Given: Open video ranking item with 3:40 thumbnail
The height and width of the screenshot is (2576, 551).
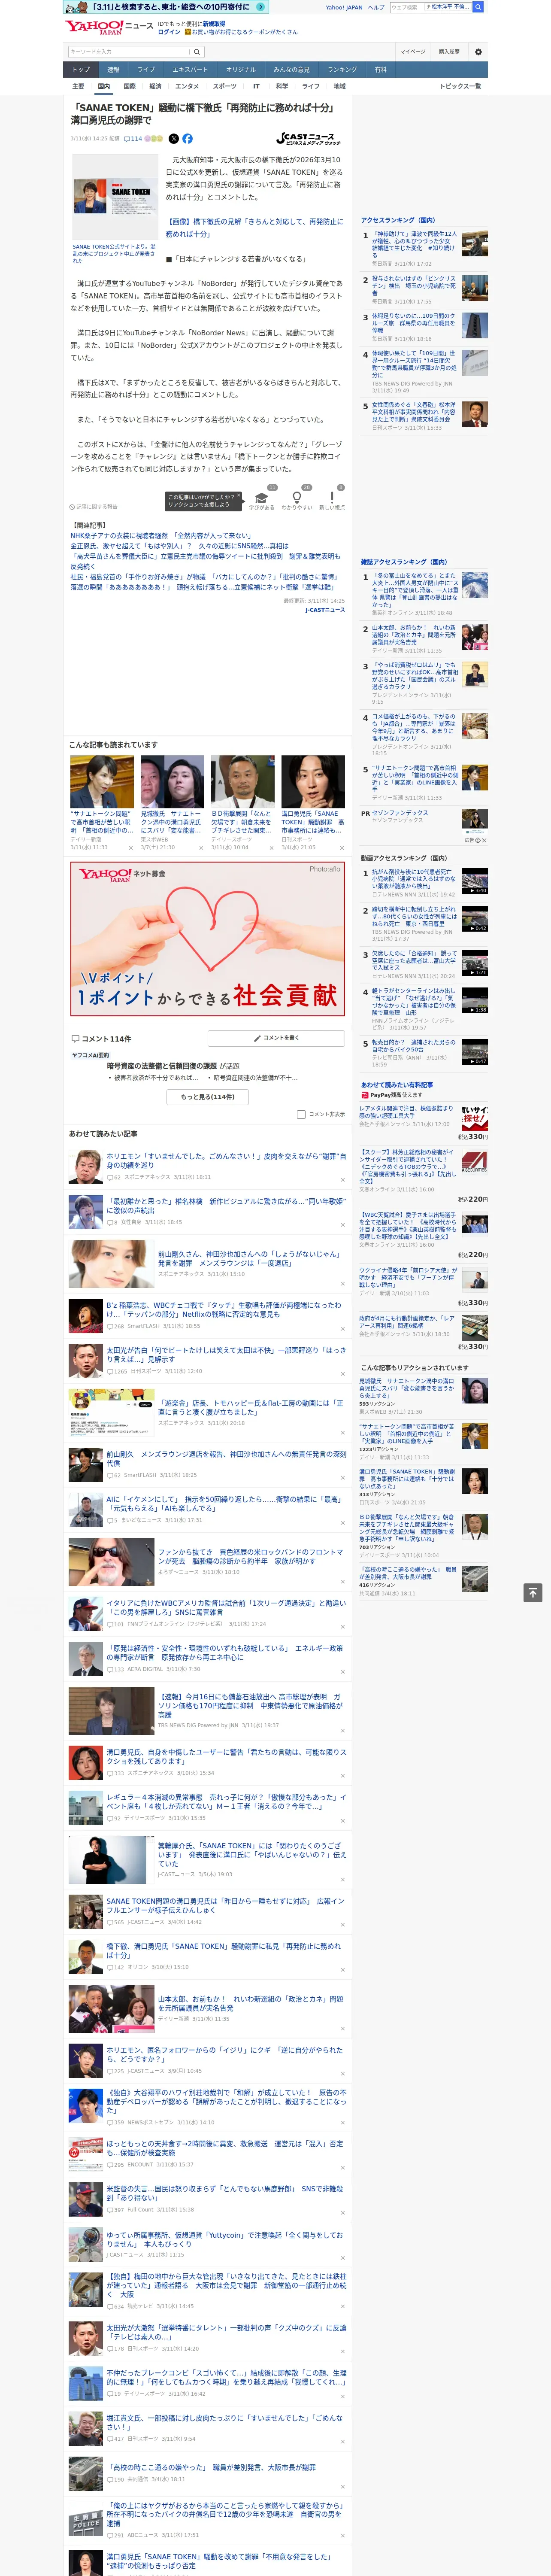Looking at the screenshot, I should (x=475, y=880).
